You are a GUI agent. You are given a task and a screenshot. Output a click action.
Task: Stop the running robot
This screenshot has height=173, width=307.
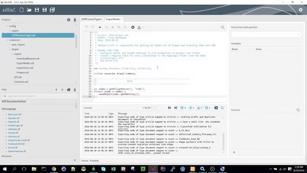[x=113, y=27]
